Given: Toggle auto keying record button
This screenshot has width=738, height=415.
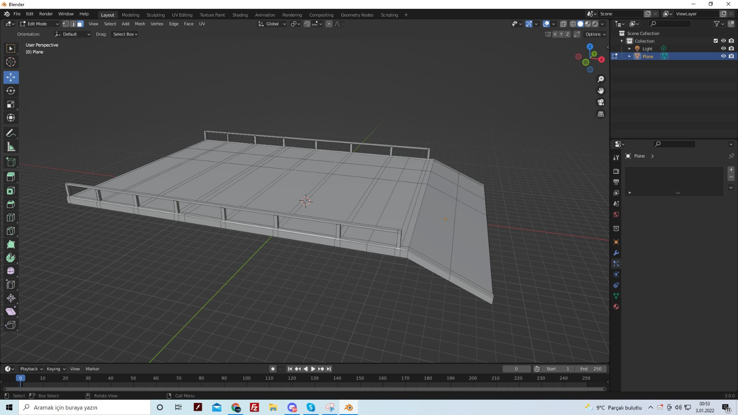Looking at the screenshot, I should 273,369.
